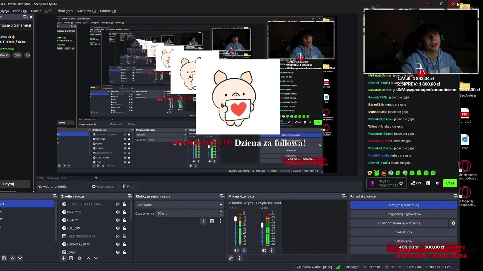This screenshot has width=483, height=271.
Task: Open advanced audio properties gear in the mixer
Action: [231, 258]
